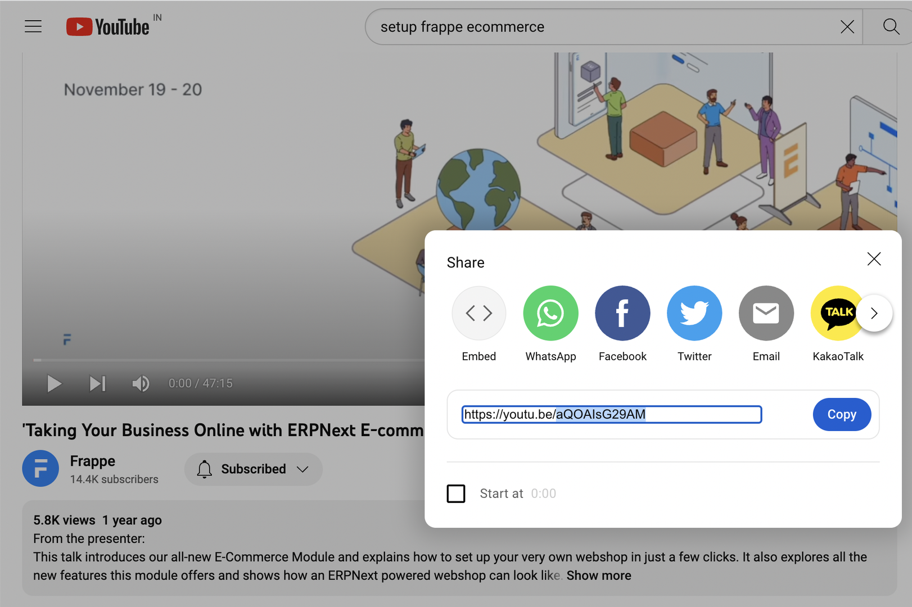Click the youtu.be share link field
This screenshot has height=607, width=912.
pyautogui.click(x=612, y=414)
